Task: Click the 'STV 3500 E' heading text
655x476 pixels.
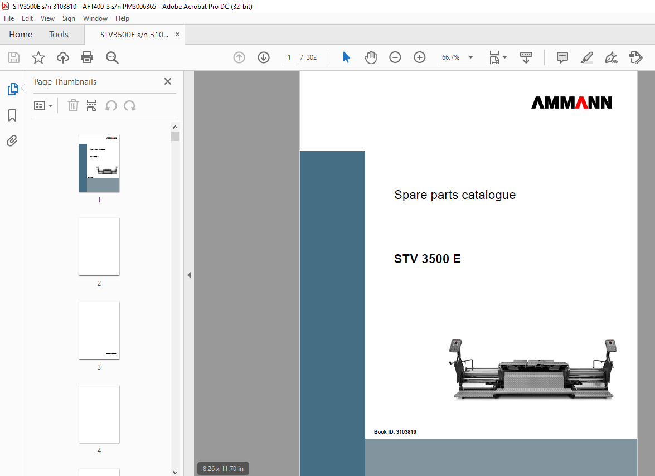Action: click(427, 259)
